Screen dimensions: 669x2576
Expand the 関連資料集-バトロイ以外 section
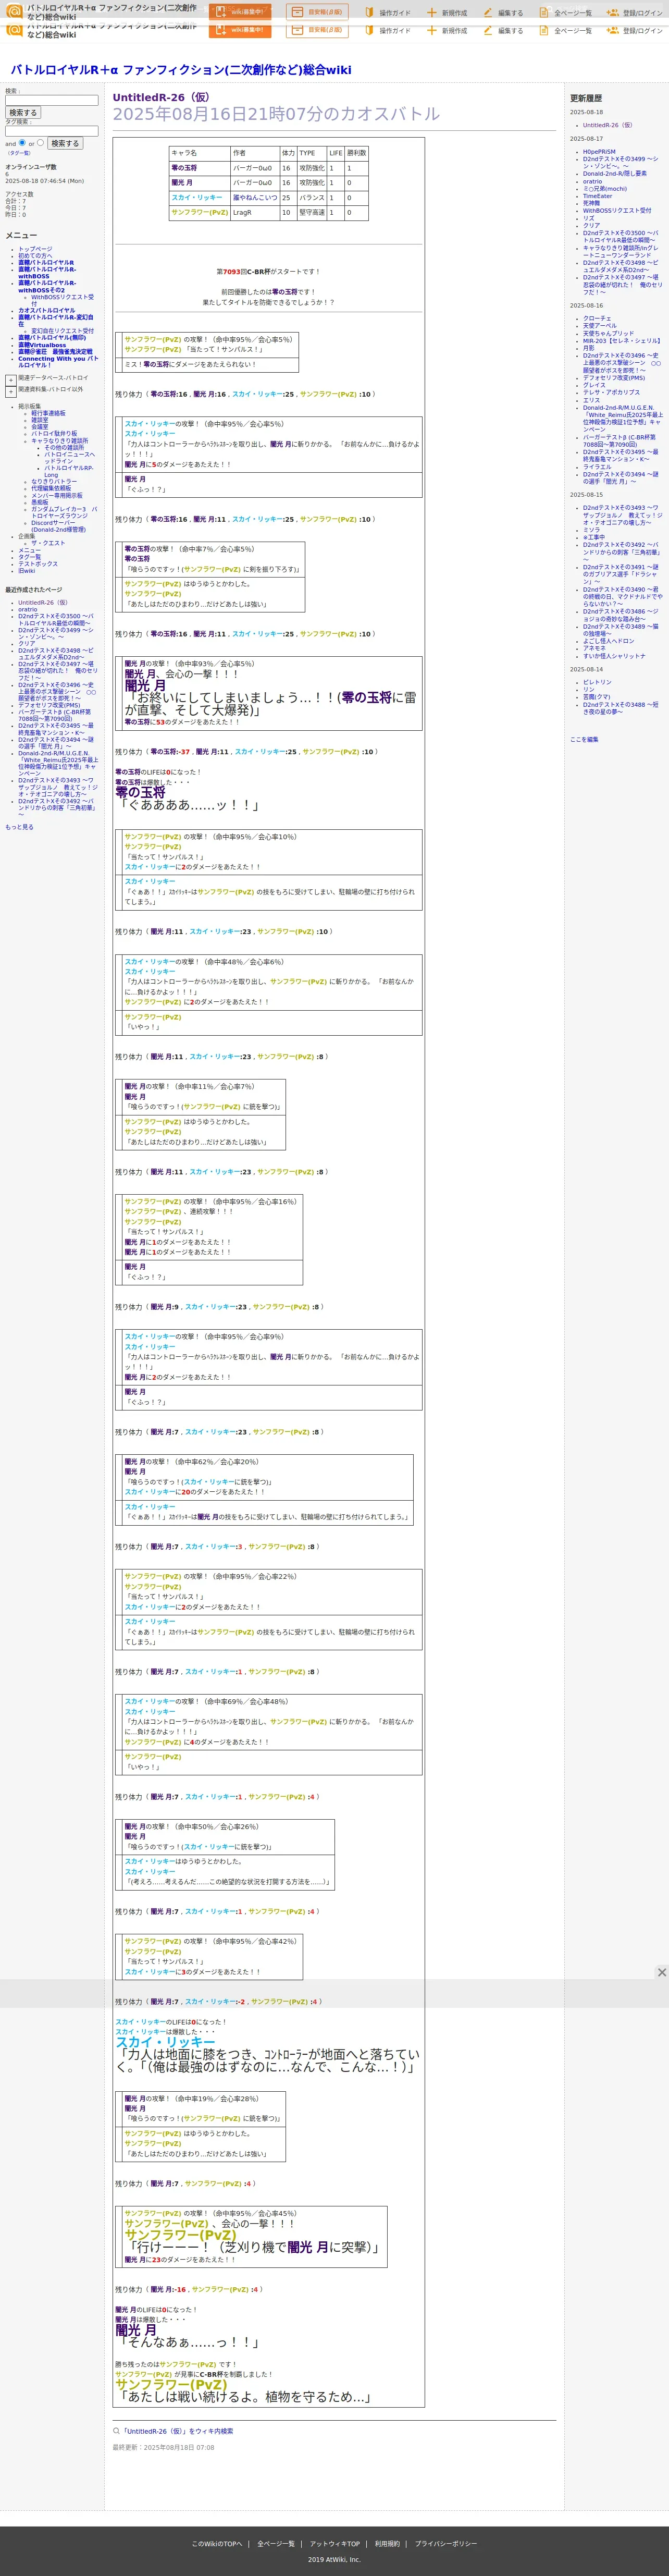click(x=11, y=392)
